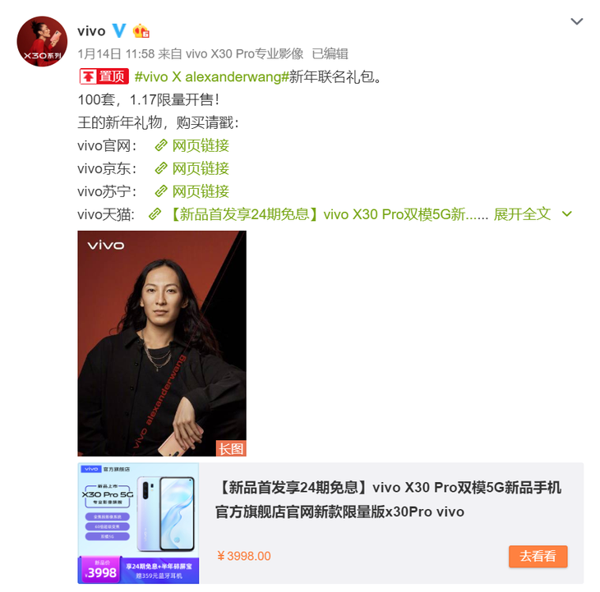This screenshot has height=592, width=600.
Task: Open the post options chevron menu
Action: (x=577, y=21)
